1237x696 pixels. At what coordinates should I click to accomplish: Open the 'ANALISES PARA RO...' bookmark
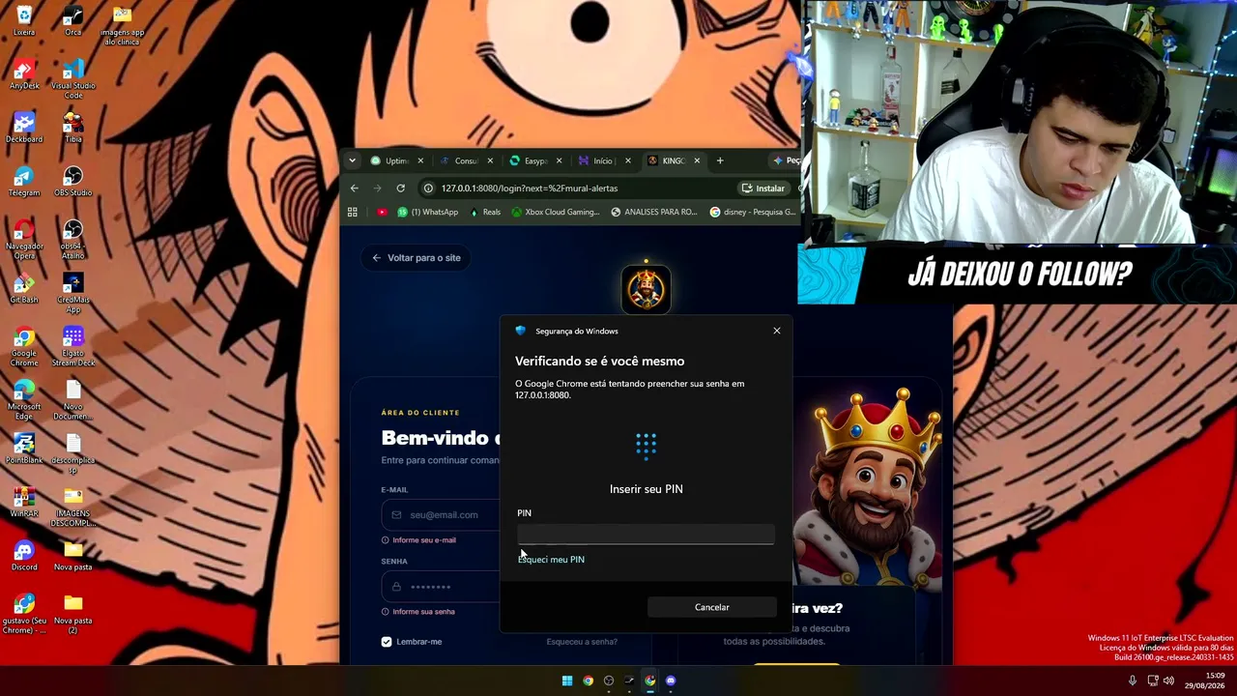(x=654, y=212)
